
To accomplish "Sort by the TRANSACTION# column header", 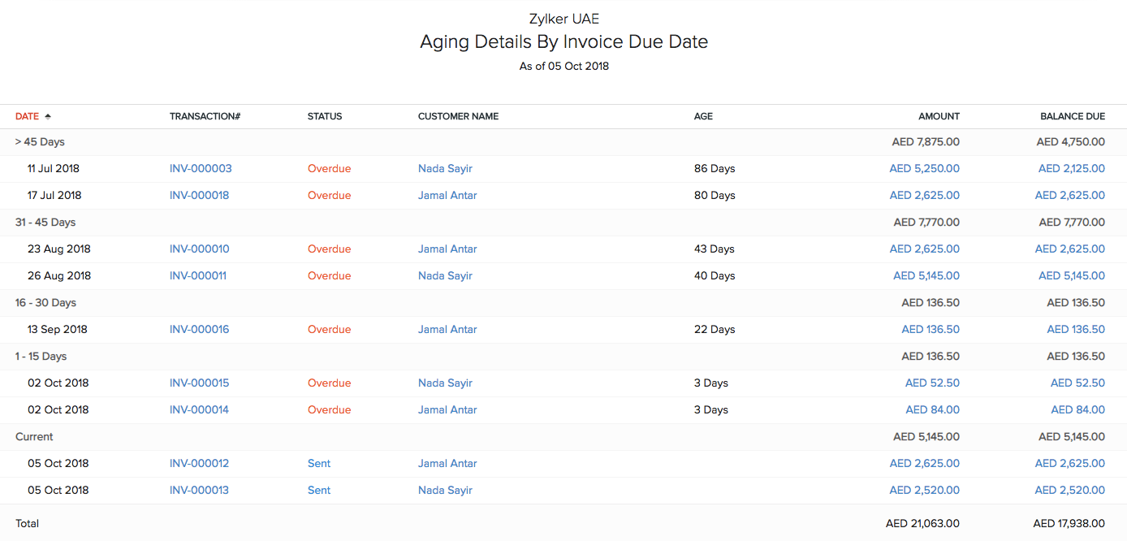I will [205, 116].
